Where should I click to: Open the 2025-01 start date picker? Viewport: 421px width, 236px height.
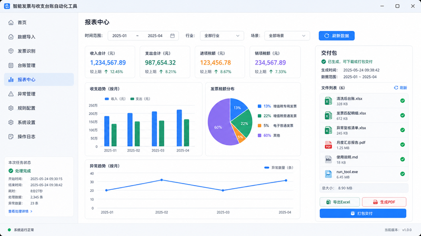(119, 36)
